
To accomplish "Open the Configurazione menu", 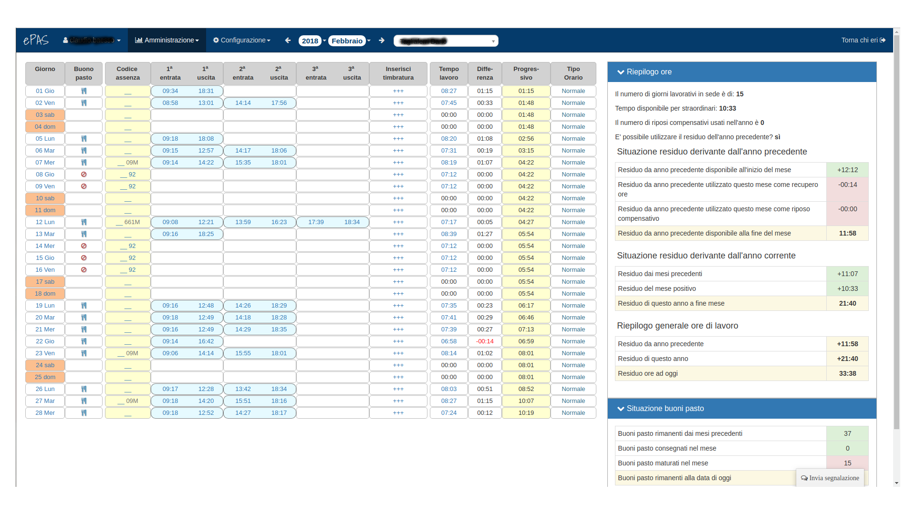I will click(242, 40).
